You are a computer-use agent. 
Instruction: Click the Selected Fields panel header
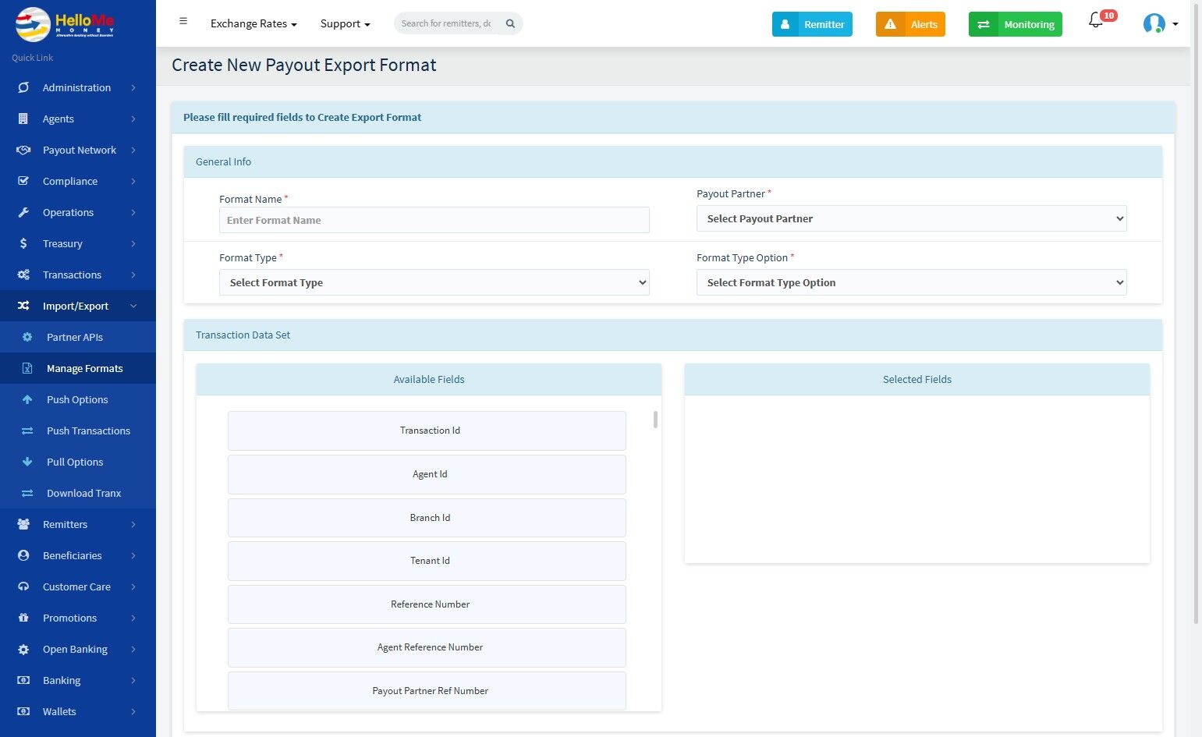coord(917,380)
